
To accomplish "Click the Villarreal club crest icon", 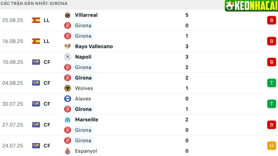I will click(x=67, y=15).
